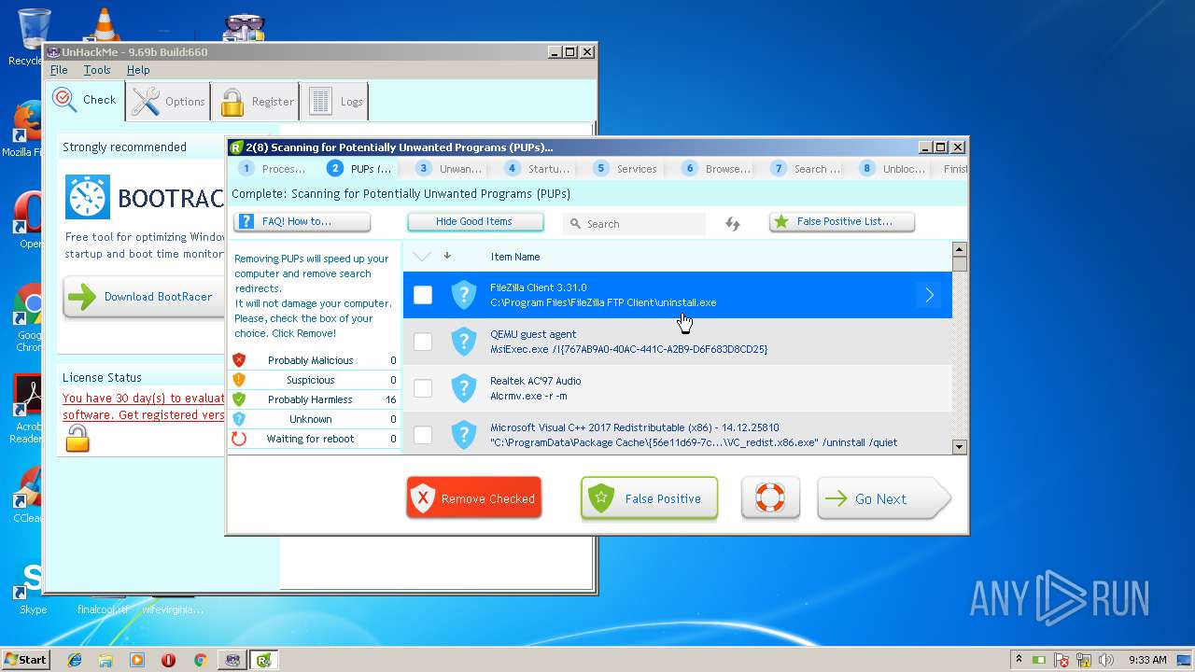Open the Help menu
This screenshot has width=1195, height=672.
pyautogui.click(x=138, y=70)
